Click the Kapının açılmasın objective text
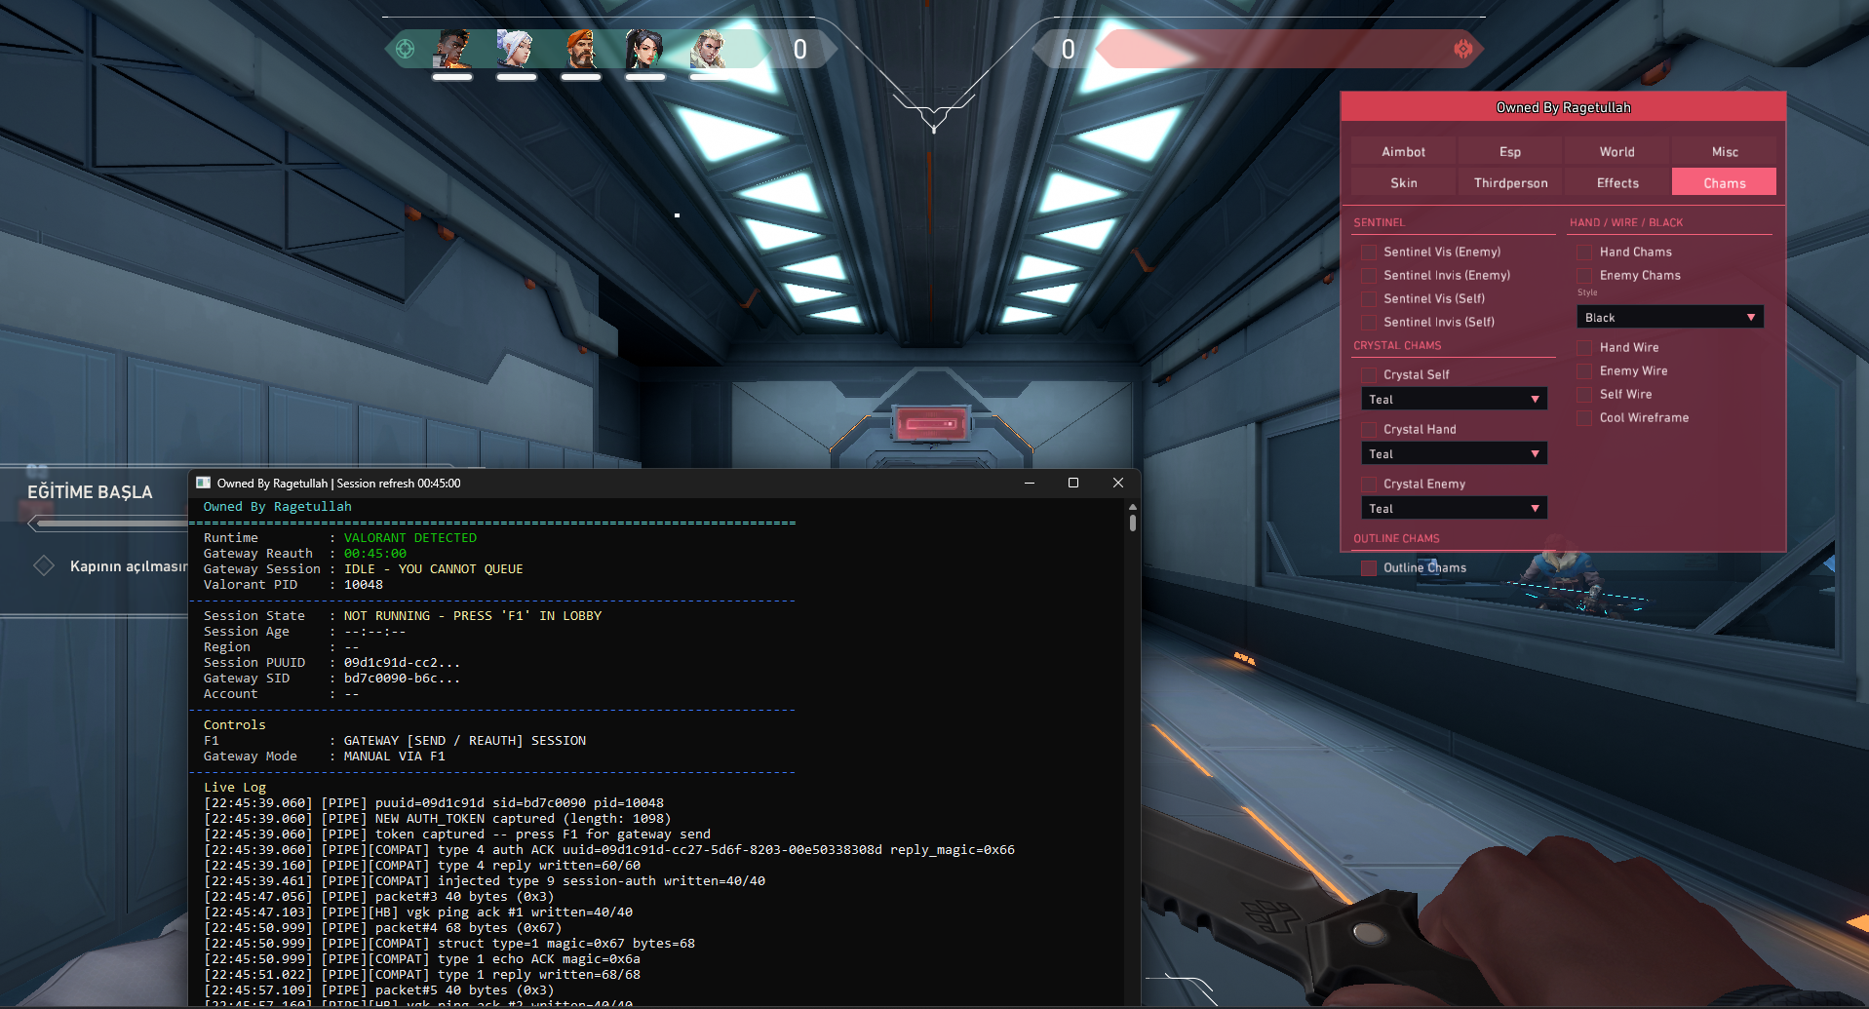This screenshot has height=1009, width=1869. (129, 565)
